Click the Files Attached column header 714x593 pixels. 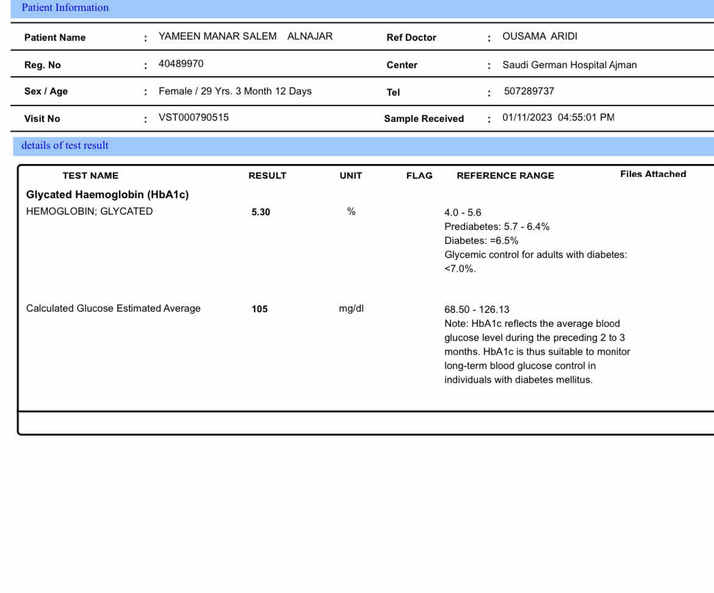653,174
